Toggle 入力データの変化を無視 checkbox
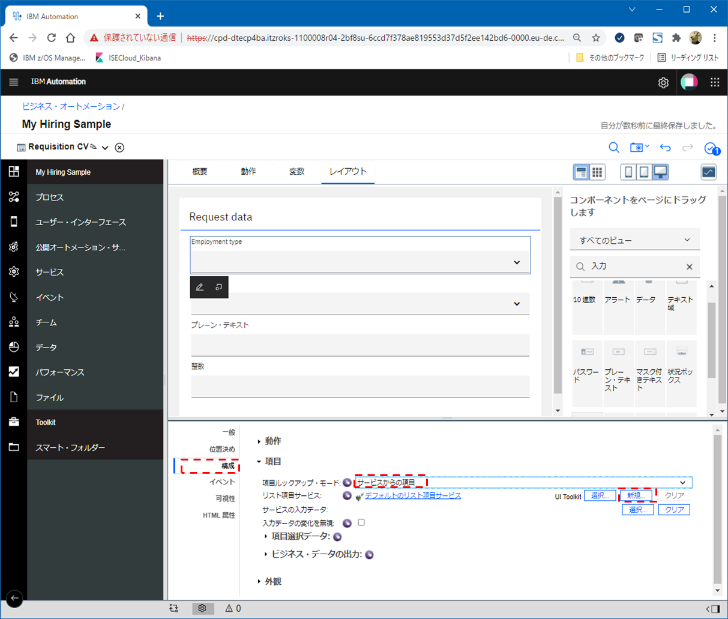The image size is (728, 619). (361, 522)
